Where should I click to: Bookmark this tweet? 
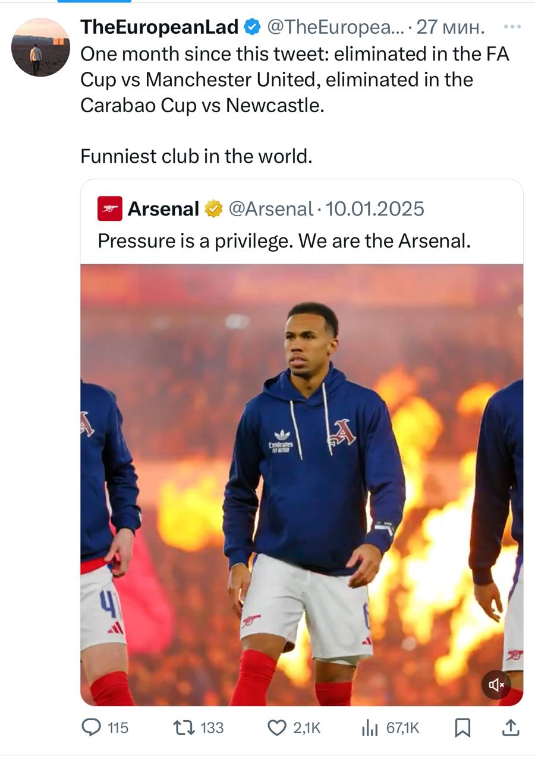[462, 727]
